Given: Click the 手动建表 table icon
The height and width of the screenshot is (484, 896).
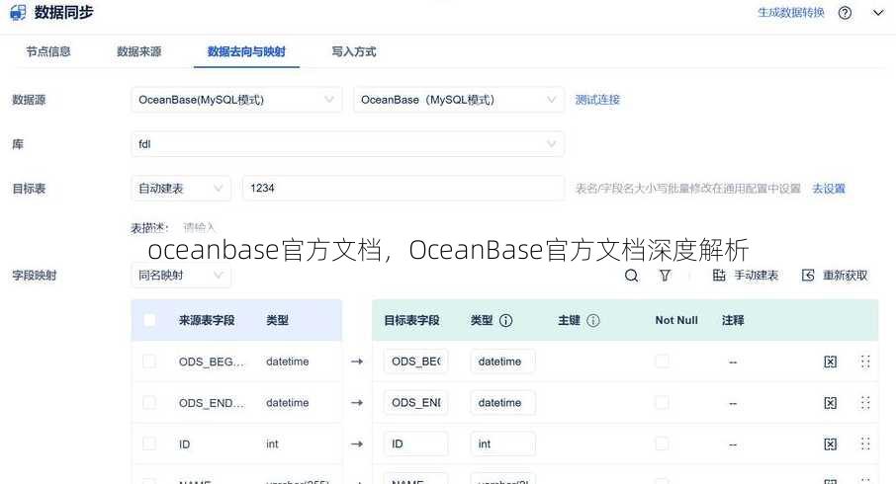Looking at the screenshot, I should [x=719, y=276].
